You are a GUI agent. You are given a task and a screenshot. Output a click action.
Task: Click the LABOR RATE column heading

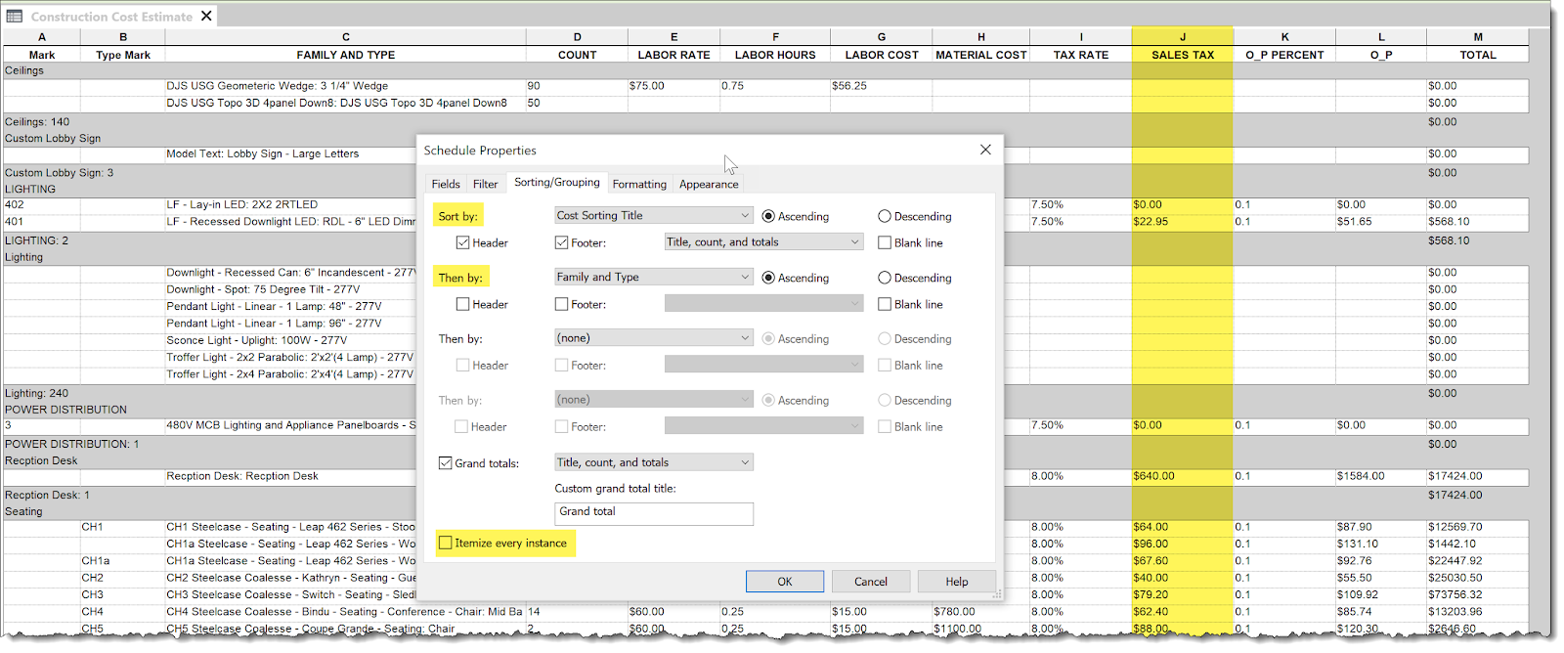pos(674,55)
